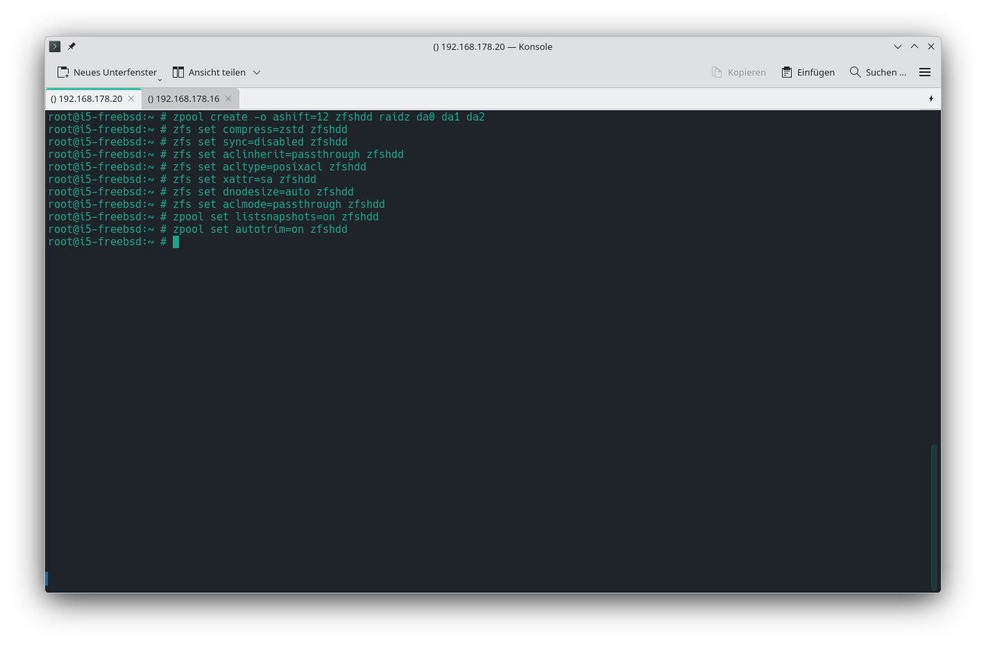Minimize the Konsole window
Screen dimensions: 986x646
coord(897,46)
